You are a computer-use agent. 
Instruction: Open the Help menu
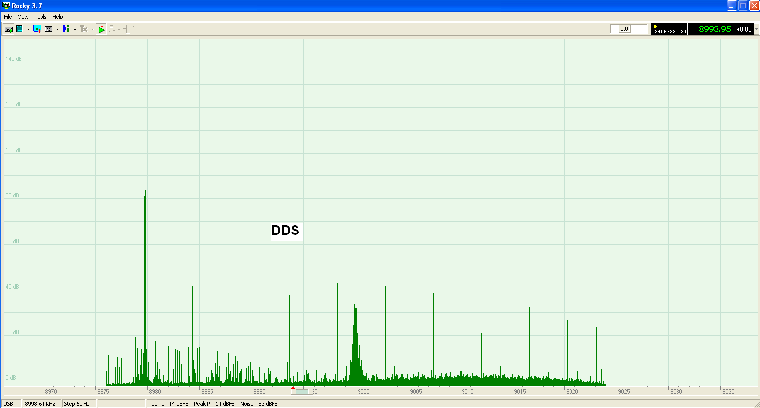point(58,17)
